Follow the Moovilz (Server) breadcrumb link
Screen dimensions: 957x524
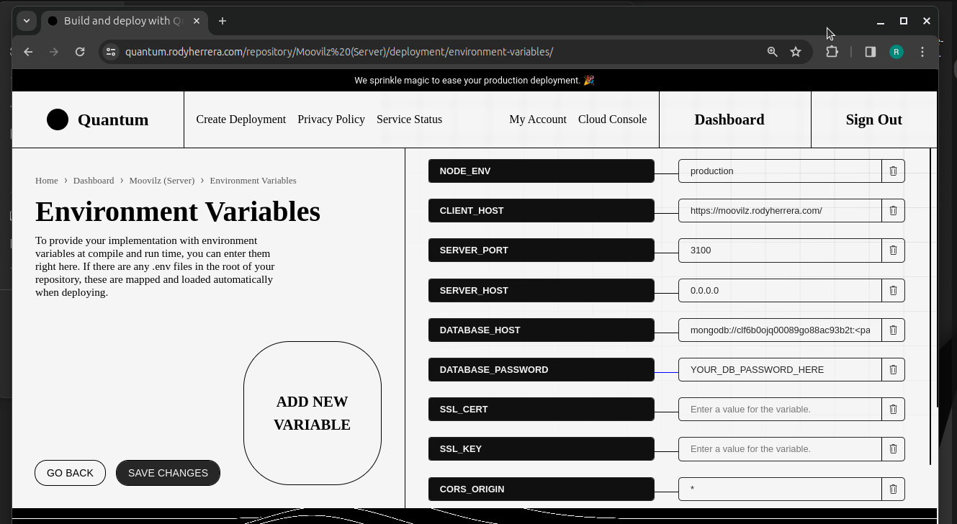click(162, 181)
